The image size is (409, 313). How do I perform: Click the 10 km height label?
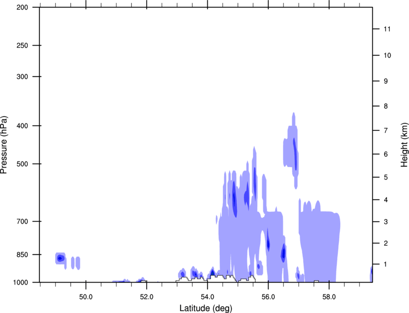[387, 55]
